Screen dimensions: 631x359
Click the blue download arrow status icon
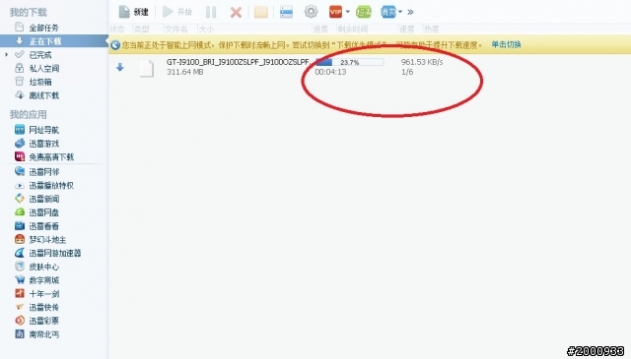(x=120, y=67)
